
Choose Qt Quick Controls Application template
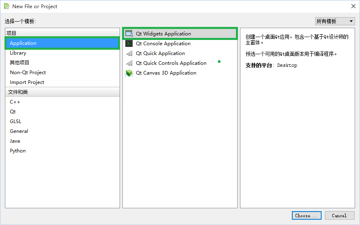coord(180,63)
